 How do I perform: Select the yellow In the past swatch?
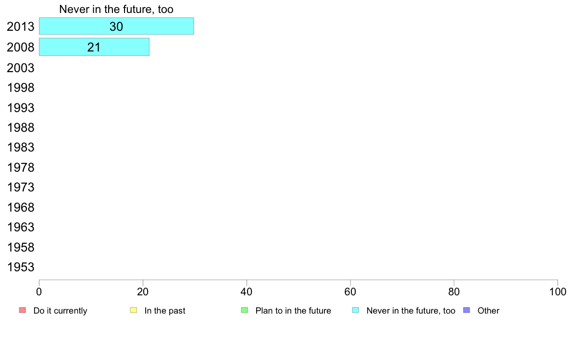(x=134, y=310)
